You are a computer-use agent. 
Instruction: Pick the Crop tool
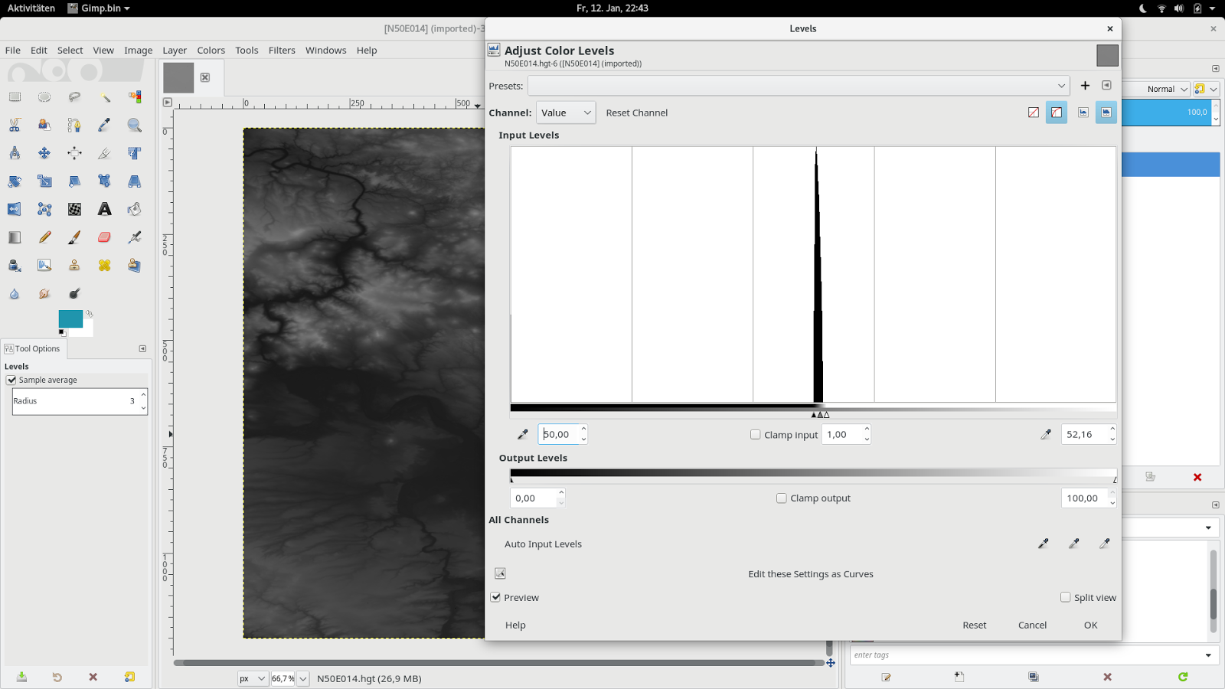click(105, 153)
